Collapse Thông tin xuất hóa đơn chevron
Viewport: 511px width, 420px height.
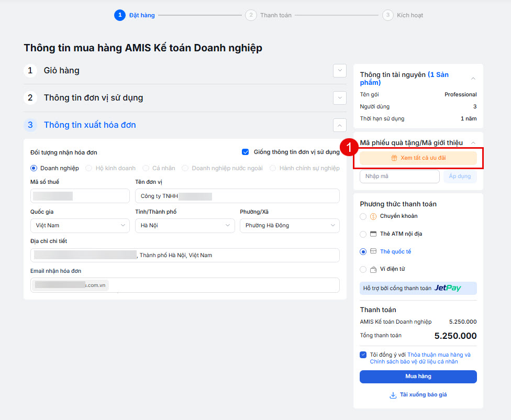pos(340,126)
